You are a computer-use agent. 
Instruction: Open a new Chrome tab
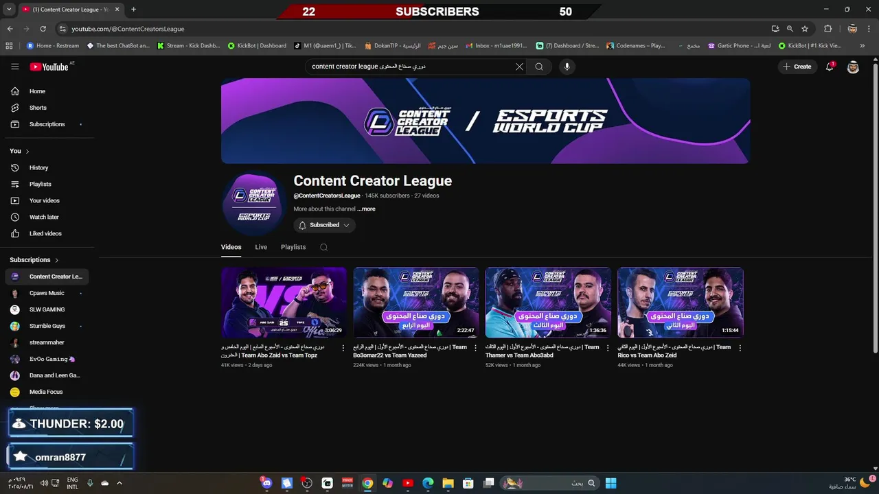[x=133, y=10]
